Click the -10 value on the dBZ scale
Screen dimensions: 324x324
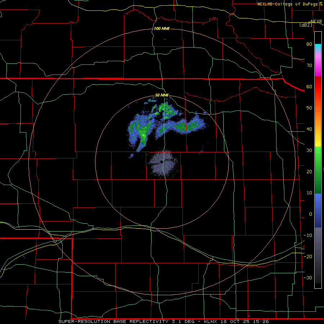click(x=308, y=235)
